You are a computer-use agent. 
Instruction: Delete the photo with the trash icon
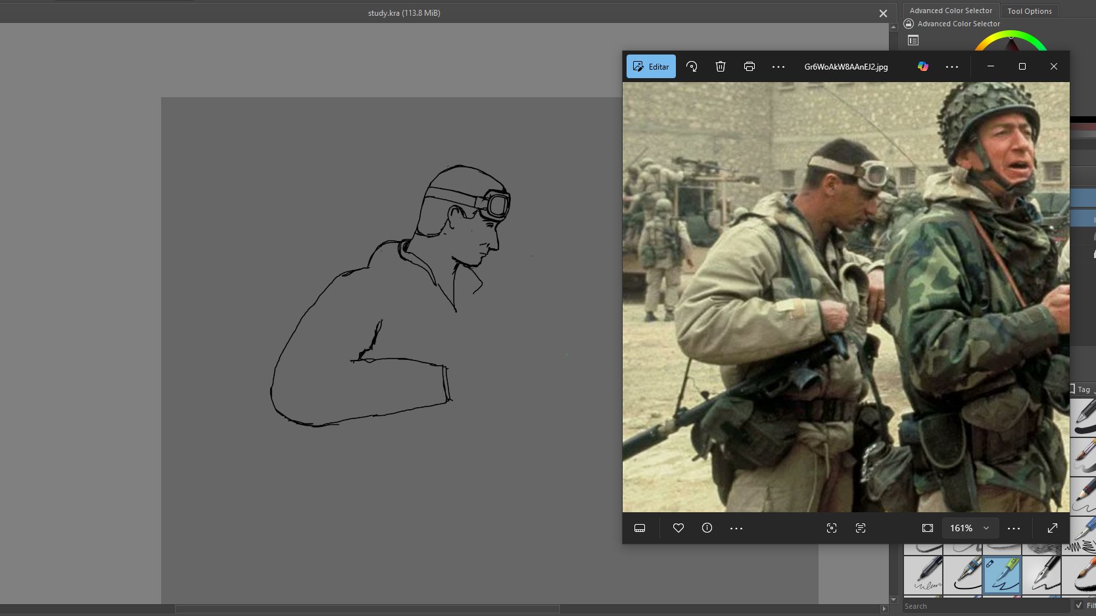click(721, 66)
